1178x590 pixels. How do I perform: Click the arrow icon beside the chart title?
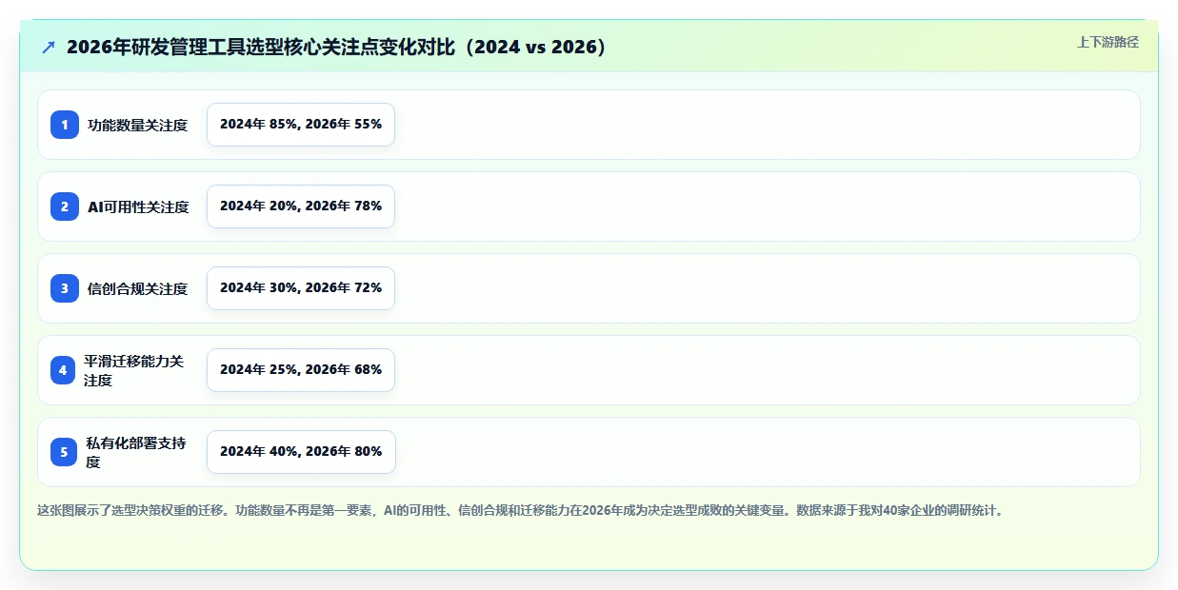(49, 48)
